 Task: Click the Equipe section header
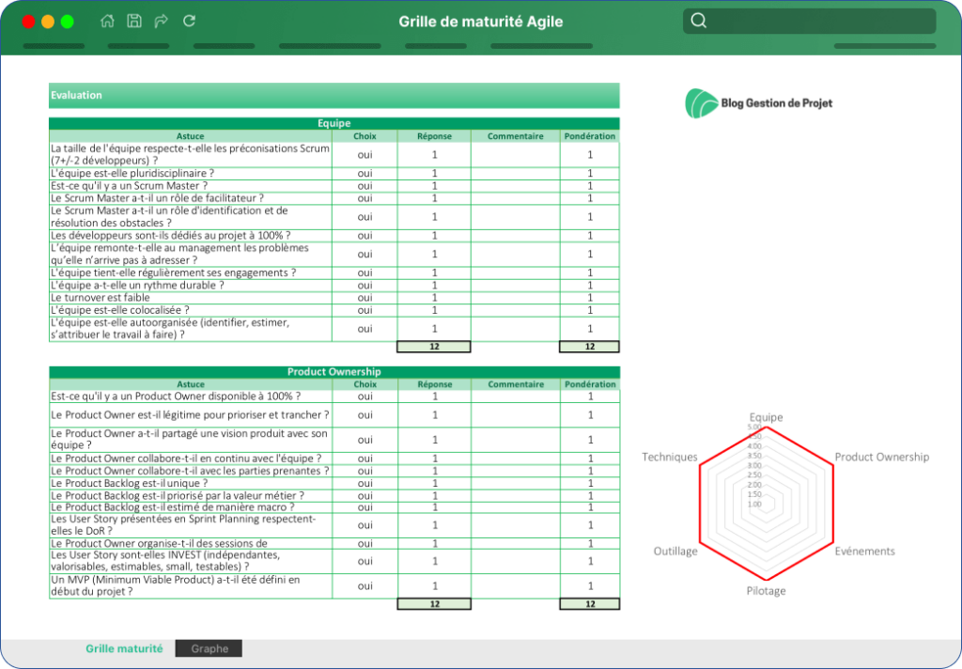point(334,123)
